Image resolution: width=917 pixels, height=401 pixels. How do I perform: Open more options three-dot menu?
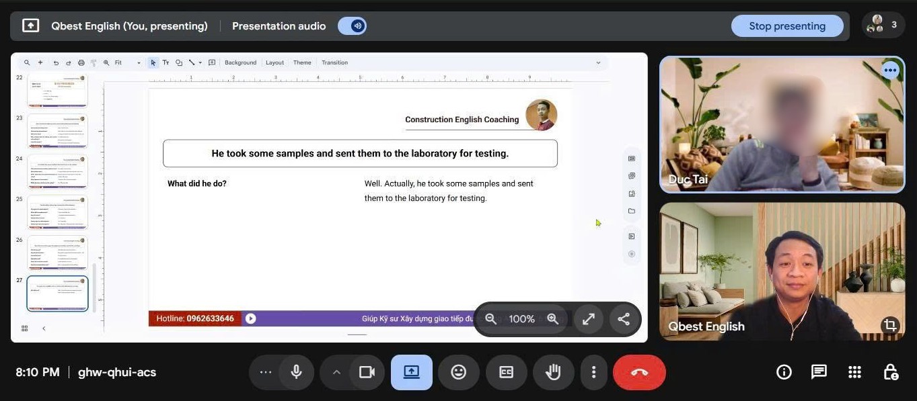[x=593, y=372]
